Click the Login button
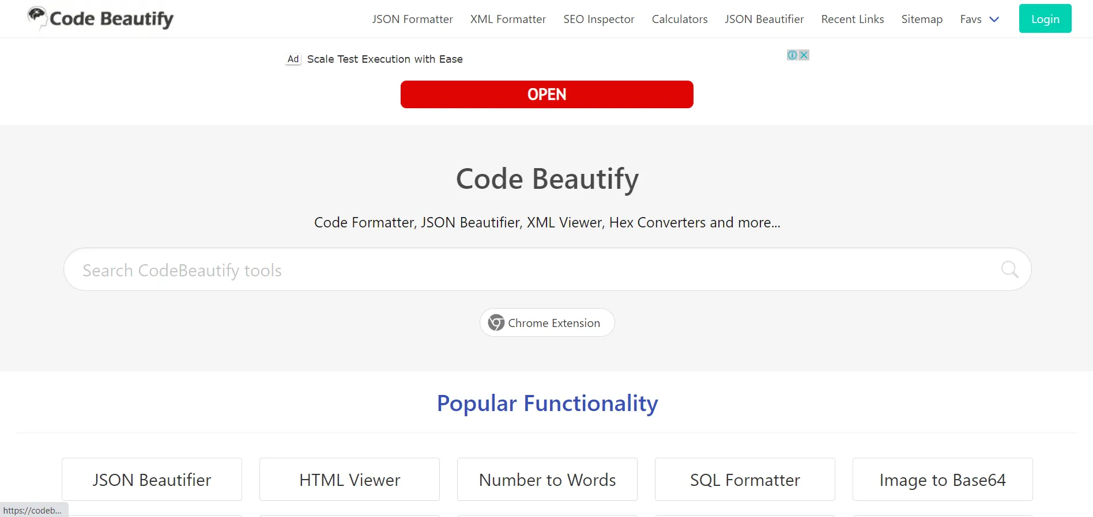This screenshot has width=1093, height=517. tap(1045, 18)
